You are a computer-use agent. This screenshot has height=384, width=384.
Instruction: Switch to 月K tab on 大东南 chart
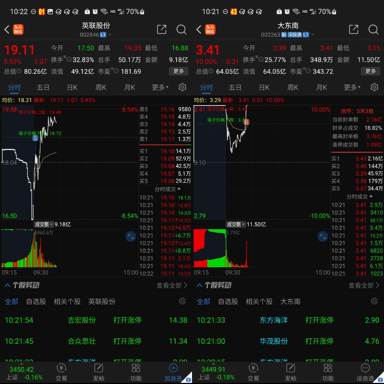click(x=322, y=87)
